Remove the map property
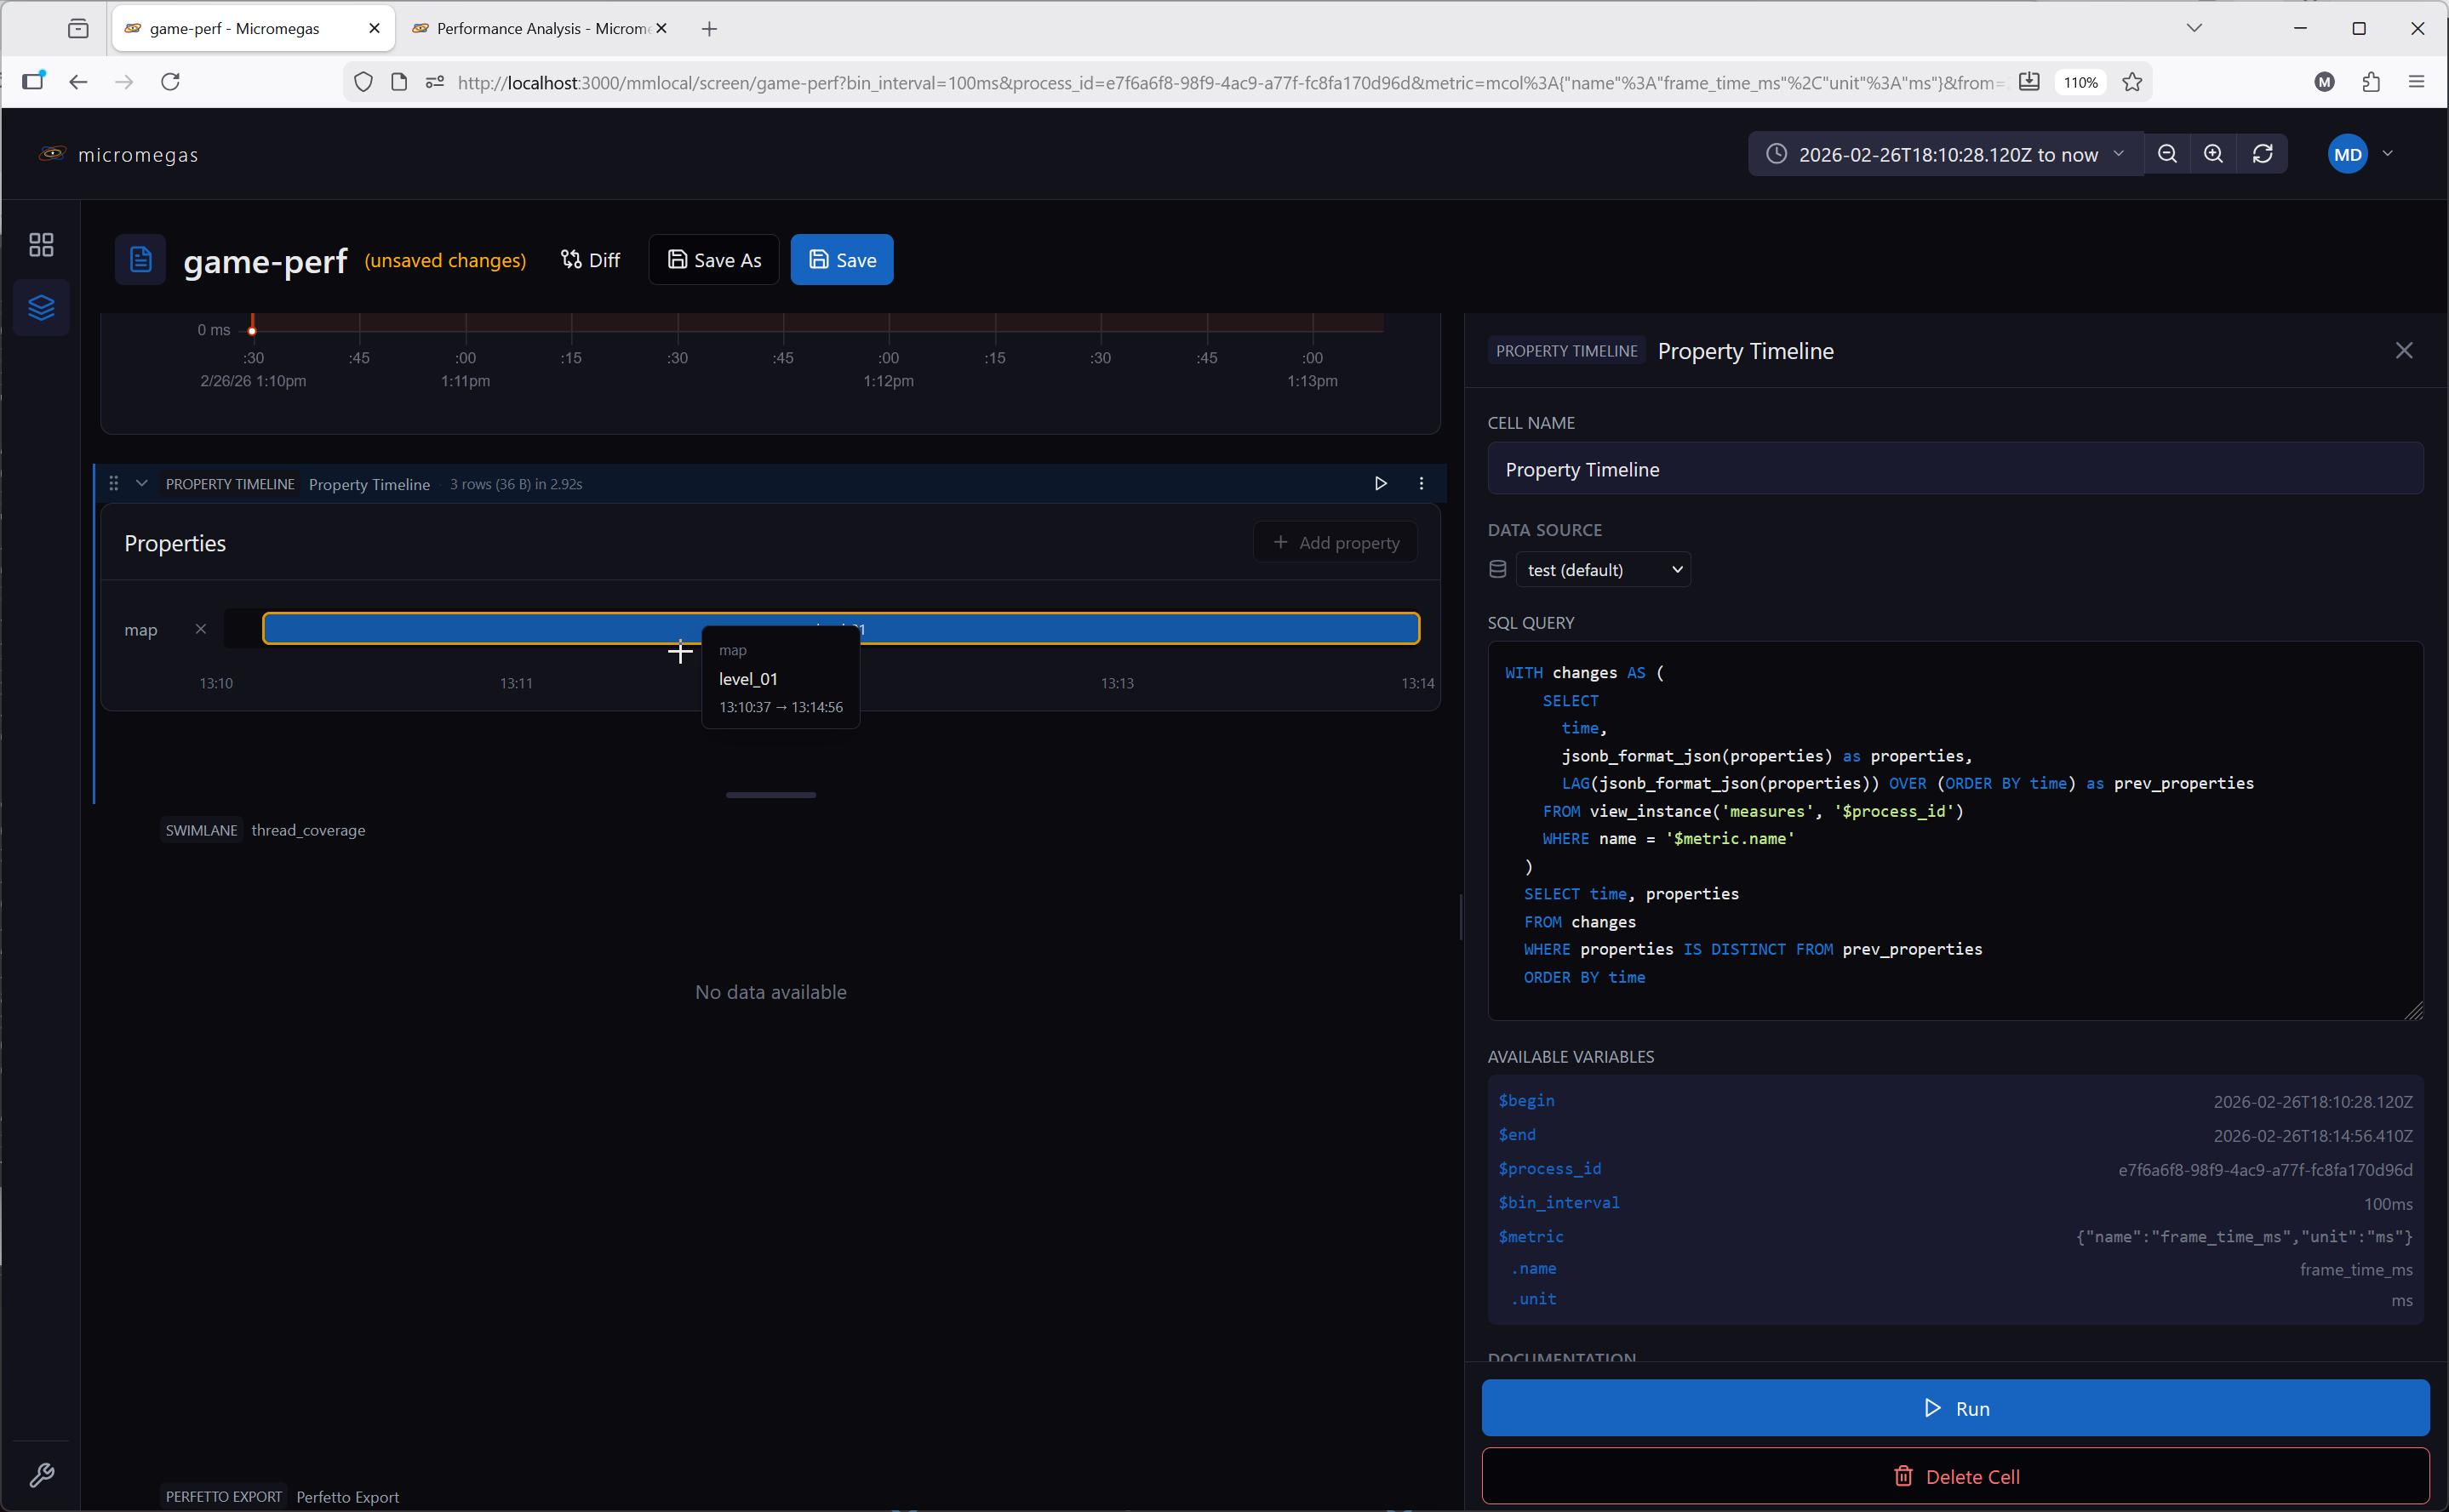The height and width of the screenshot is (1512, 2449). pyautogui.click(x=201, y=629)
